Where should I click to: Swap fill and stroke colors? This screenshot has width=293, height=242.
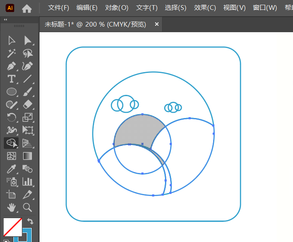pyautogui.click(x=30, y=221)
